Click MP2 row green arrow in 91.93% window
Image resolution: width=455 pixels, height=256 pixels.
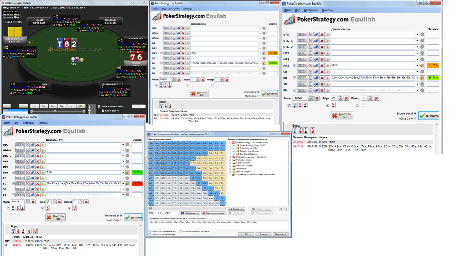click(43, 167)
